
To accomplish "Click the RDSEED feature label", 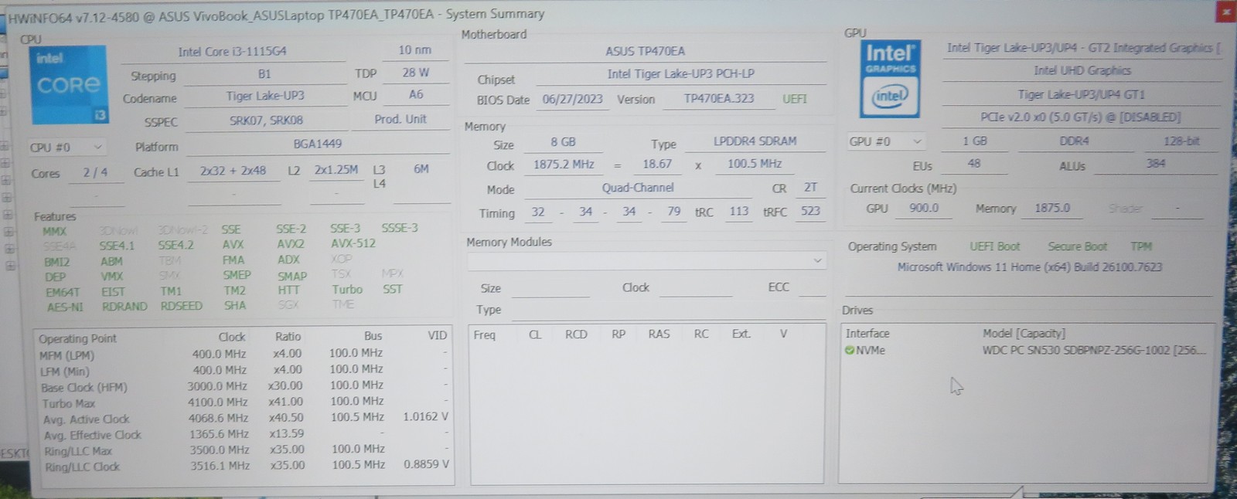I will point(181,307).
